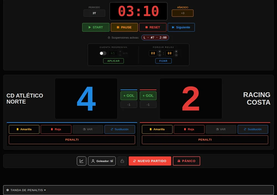
Task: Pause the match clock
Action: 124,27
